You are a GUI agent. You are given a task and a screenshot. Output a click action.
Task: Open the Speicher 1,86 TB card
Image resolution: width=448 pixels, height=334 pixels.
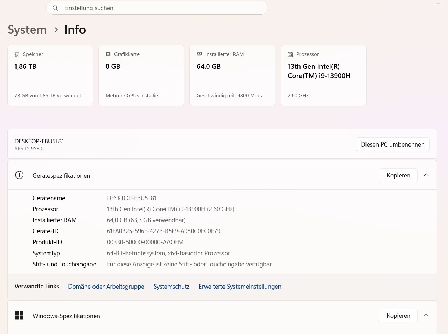click(50, 75)
